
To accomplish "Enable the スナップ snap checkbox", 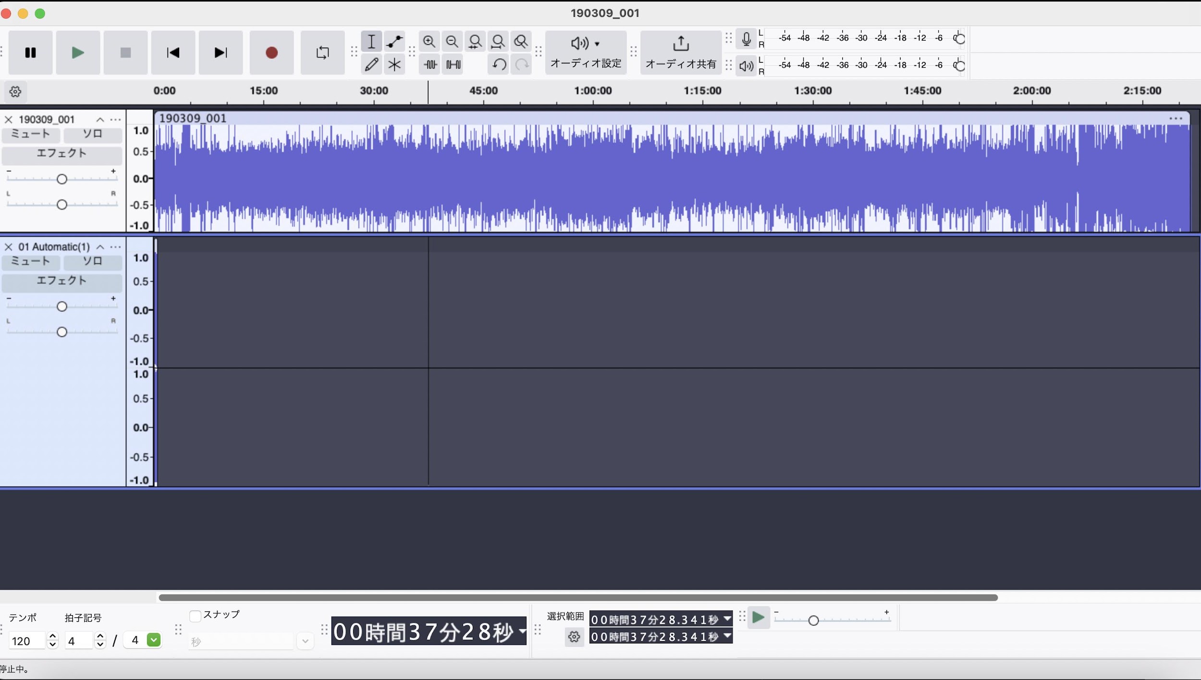I will pyautogui.click(x=195, y=616).
